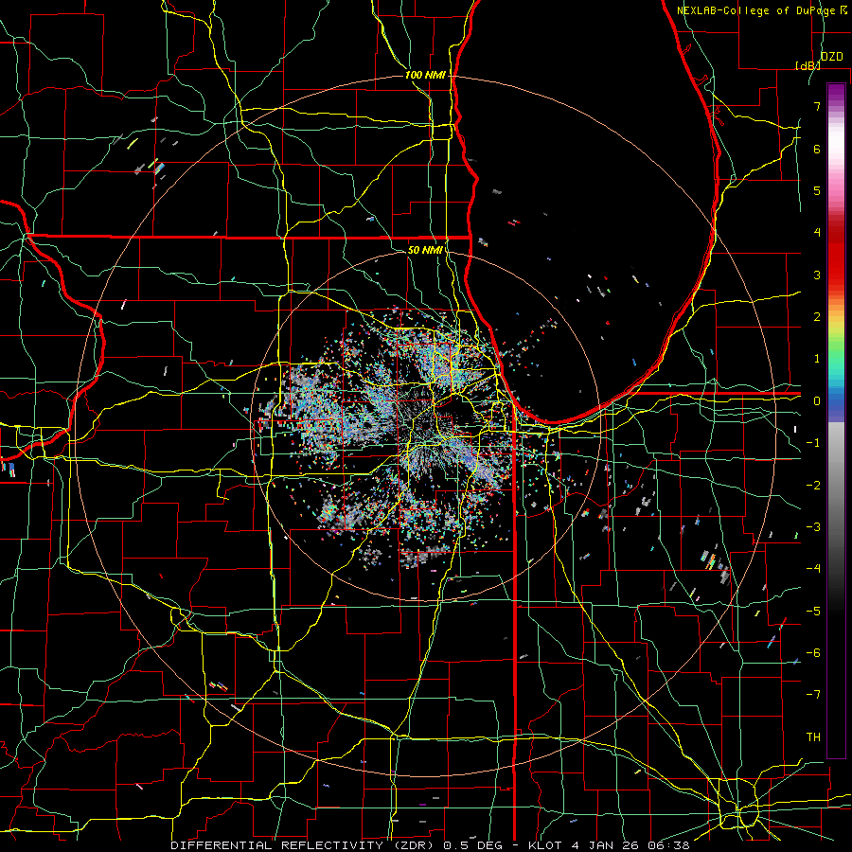This screenshot has height=852, width=852.
Task: Select the 6 dB scale label
Action: tap(817, 149)
